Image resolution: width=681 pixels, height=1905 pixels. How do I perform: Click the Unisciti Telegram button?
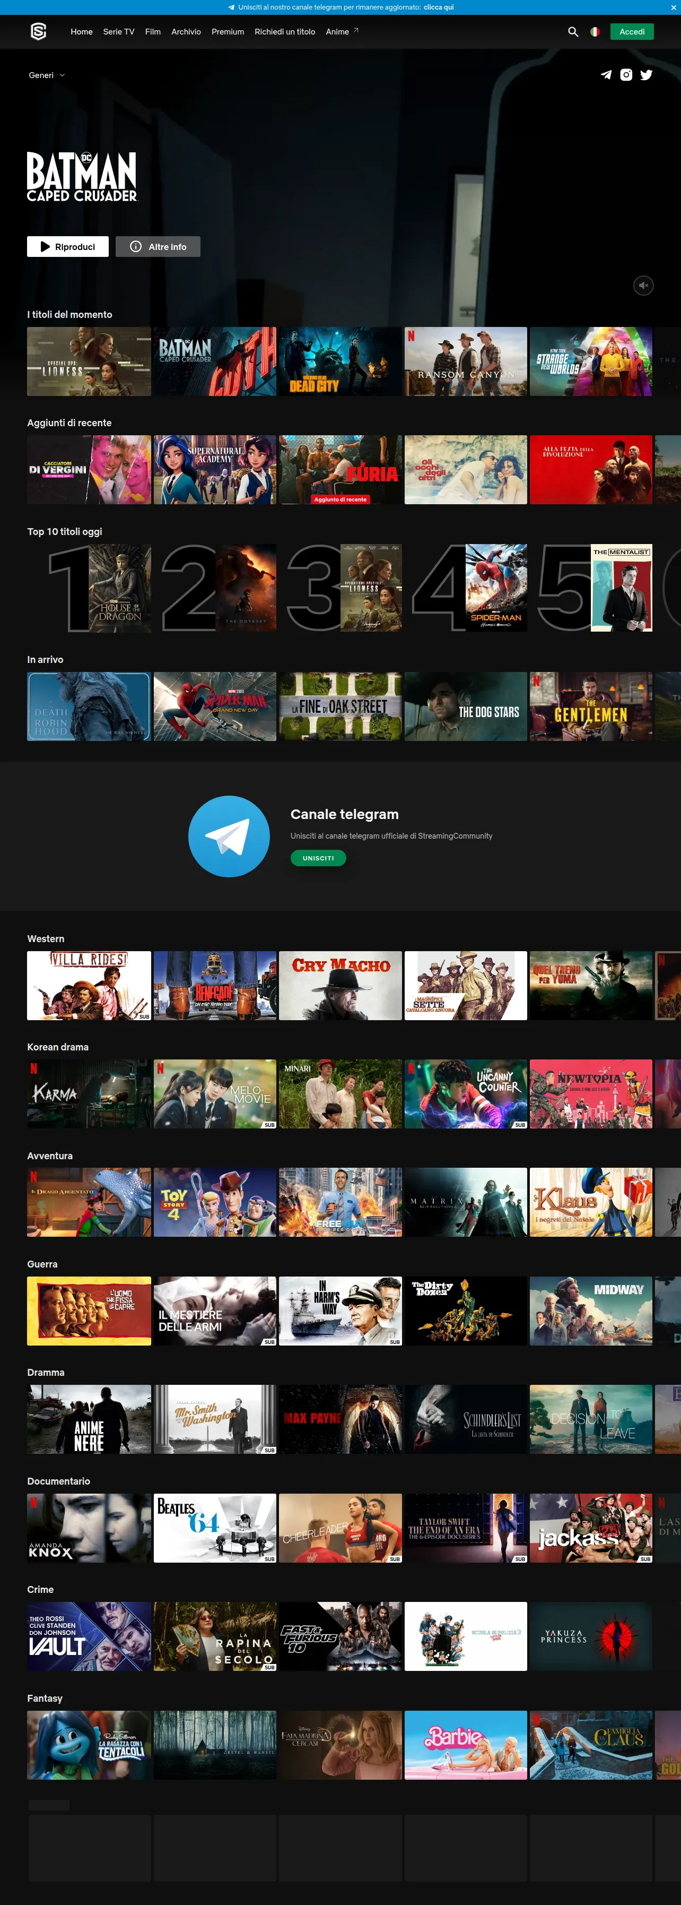(x=318, y=858)
